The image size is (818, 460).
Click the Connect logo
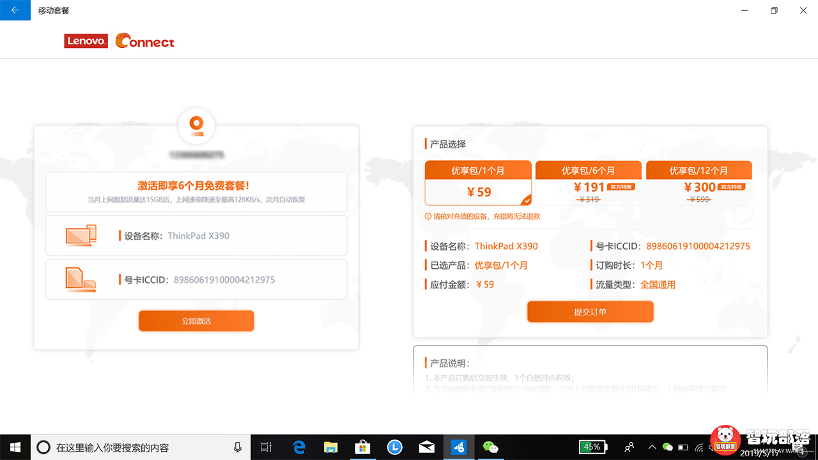click(x=145, y=42)
